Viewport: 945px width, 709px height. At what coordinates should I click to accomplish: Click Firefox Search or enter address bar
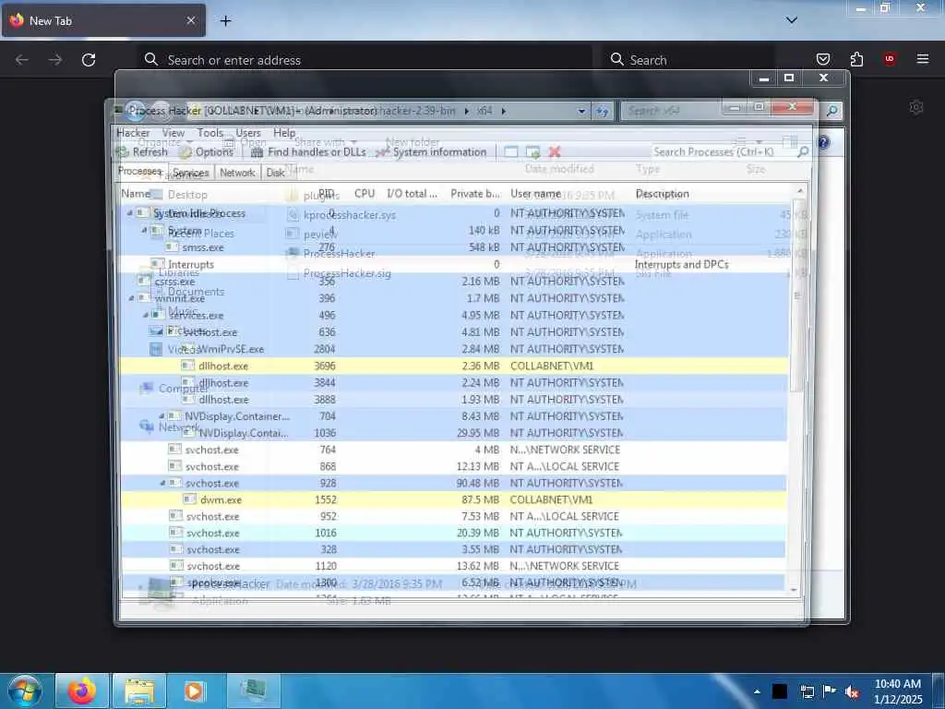tap(364, 60)
